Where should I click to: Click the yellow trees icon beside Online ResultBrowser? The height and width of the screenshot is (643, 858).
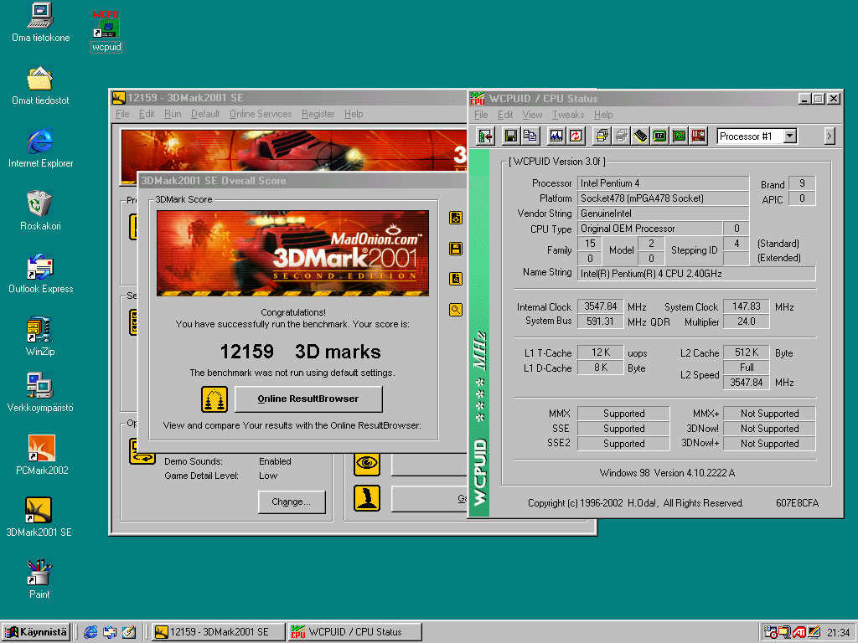(x=214, y=399)
